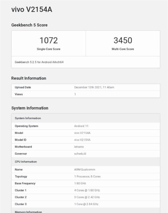Click the 1.80 GHz base frequency value
Image resolution: width=168 pixels, height=213 pixels.
coord(80,183)
